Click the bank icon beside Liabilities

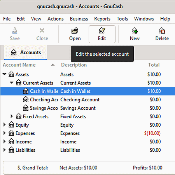click(x=11, y=150)
